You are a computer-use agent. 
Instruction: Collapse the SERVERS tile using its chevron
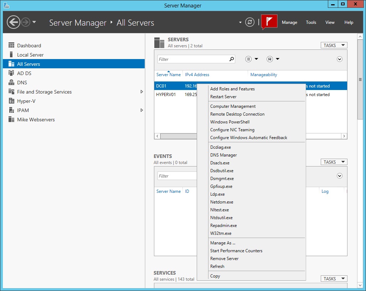pos(339,59)
